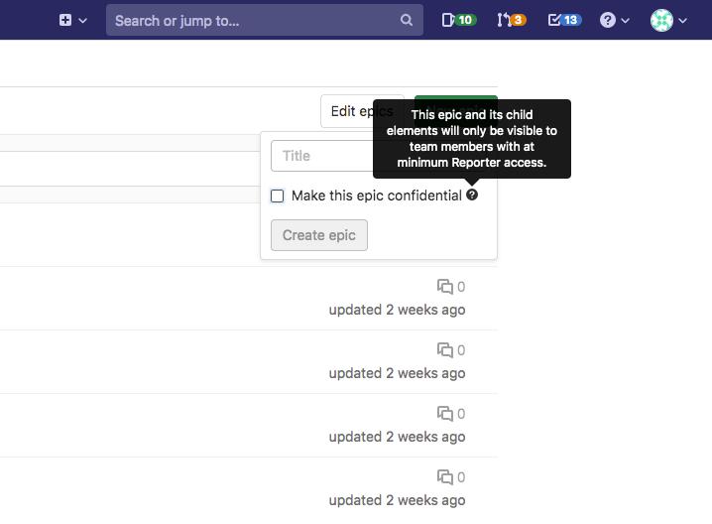The image size is (712, 524).
Task: Open the to-do list showing 13
Action: pyautogui.click(x=564, y=20)
